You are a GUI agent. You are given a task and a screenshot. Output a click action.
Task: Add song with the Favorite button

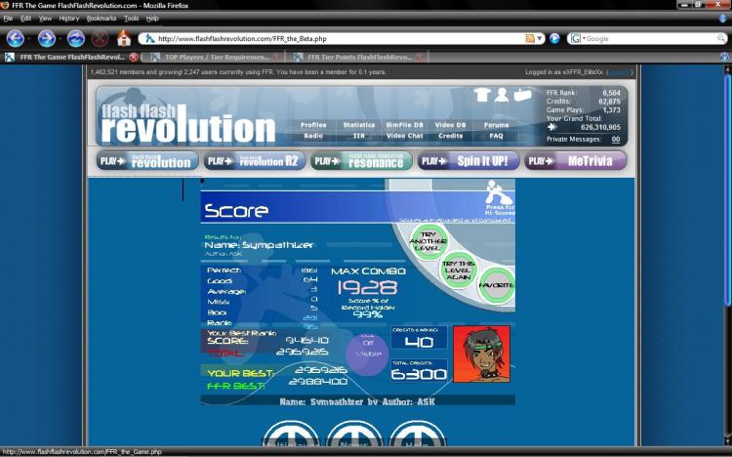[x=496, y=285]
